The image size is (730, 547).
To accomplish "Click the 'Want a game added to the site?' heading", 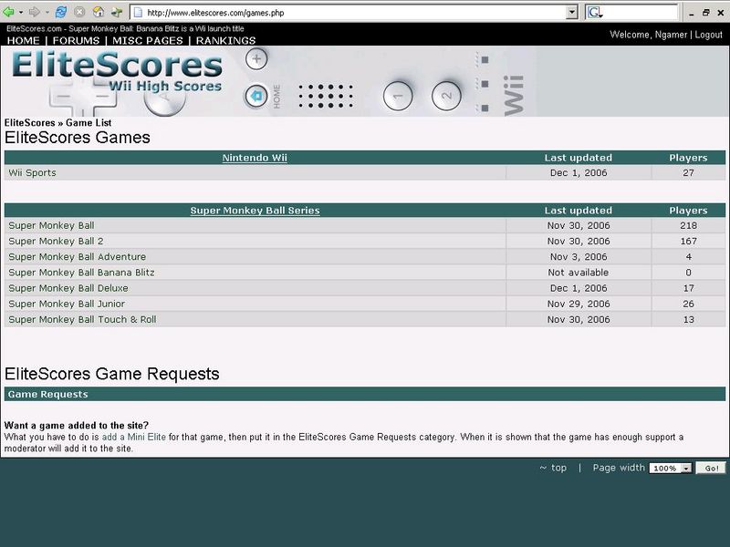I will click(x=77, y=425).
